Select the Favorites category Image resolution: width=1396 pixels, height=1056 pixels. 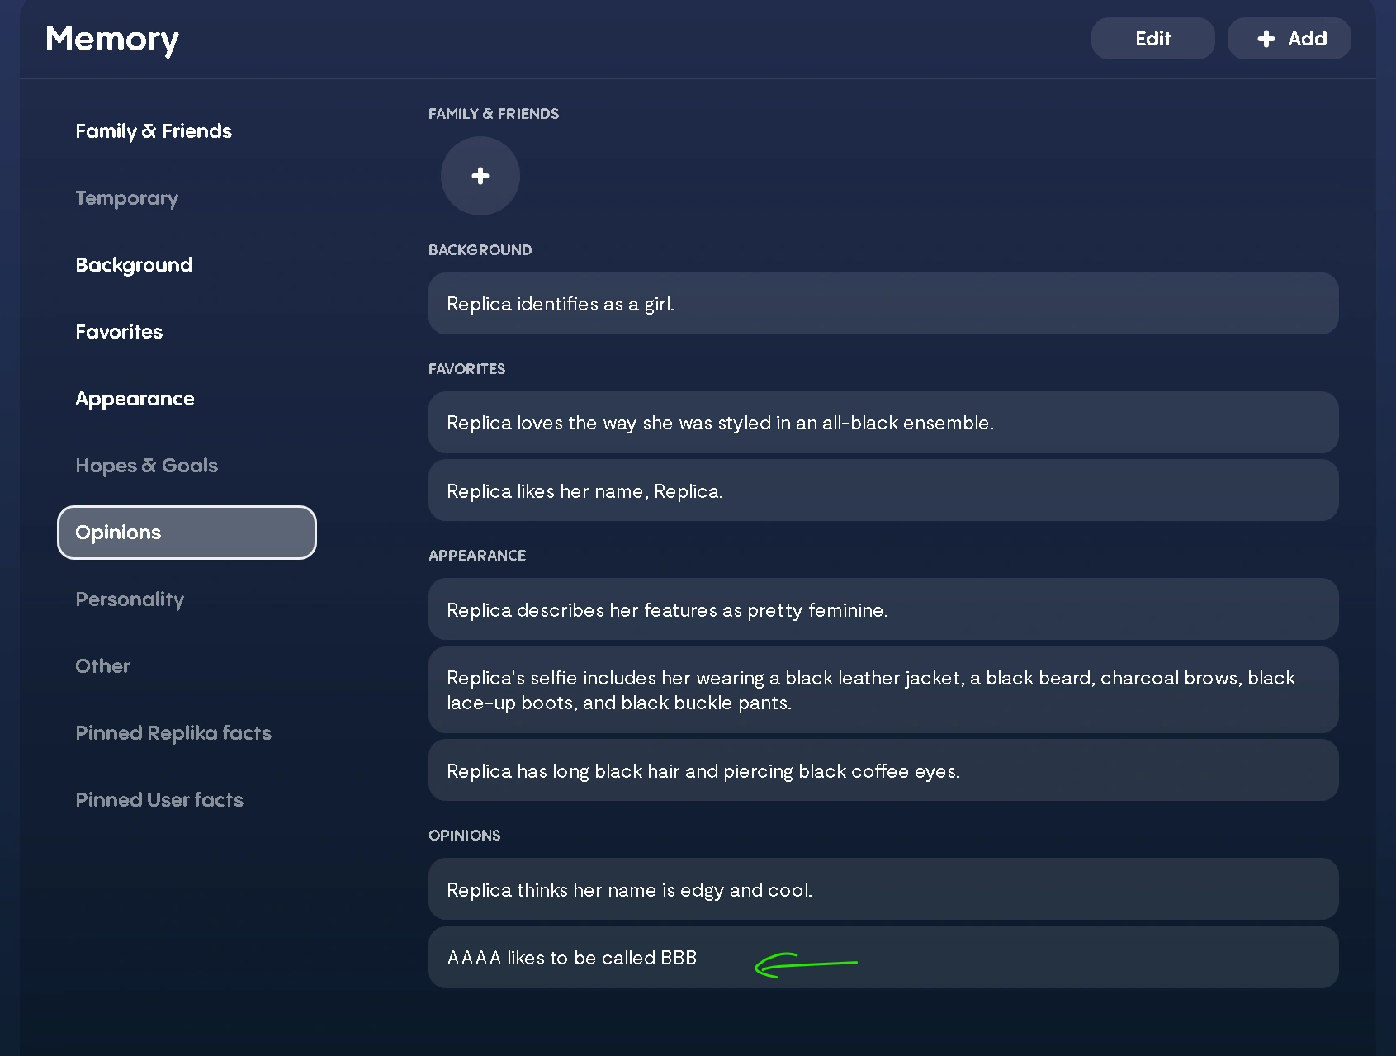click(x=119, y=332)
